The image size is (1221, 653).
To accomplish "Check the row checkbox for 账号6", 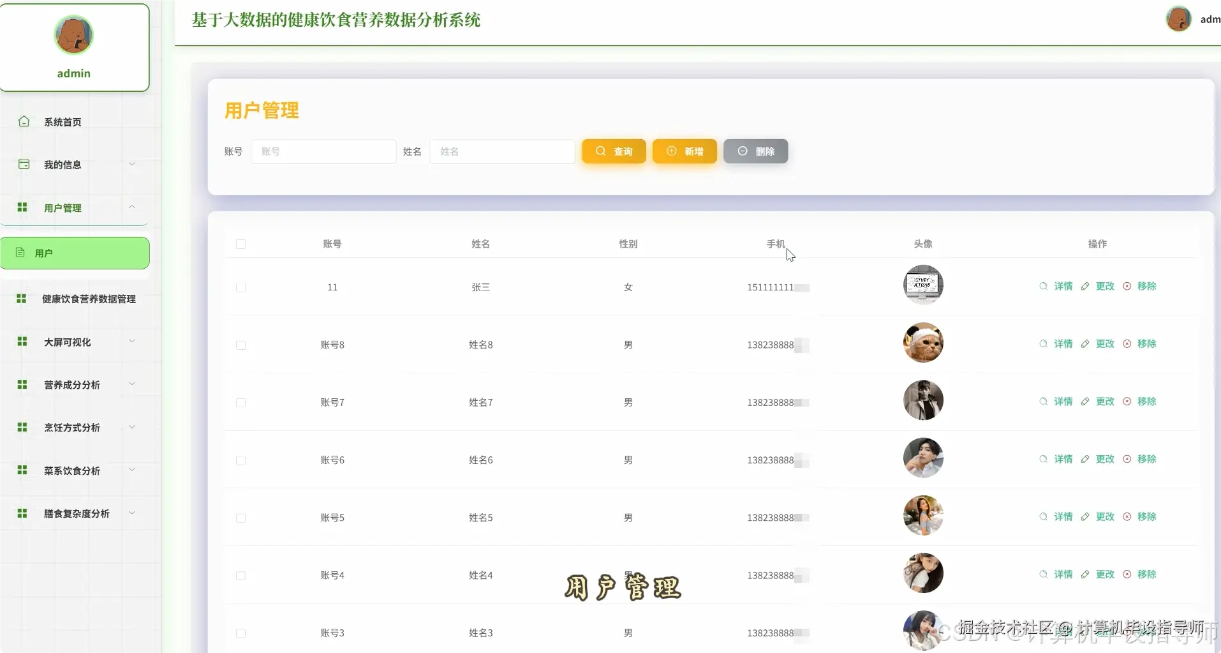I will point(241,460).
